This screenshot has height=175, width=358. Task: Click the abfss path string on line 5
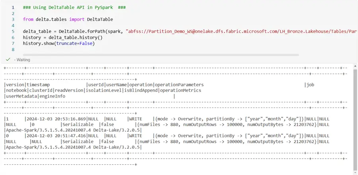(239, 31)
